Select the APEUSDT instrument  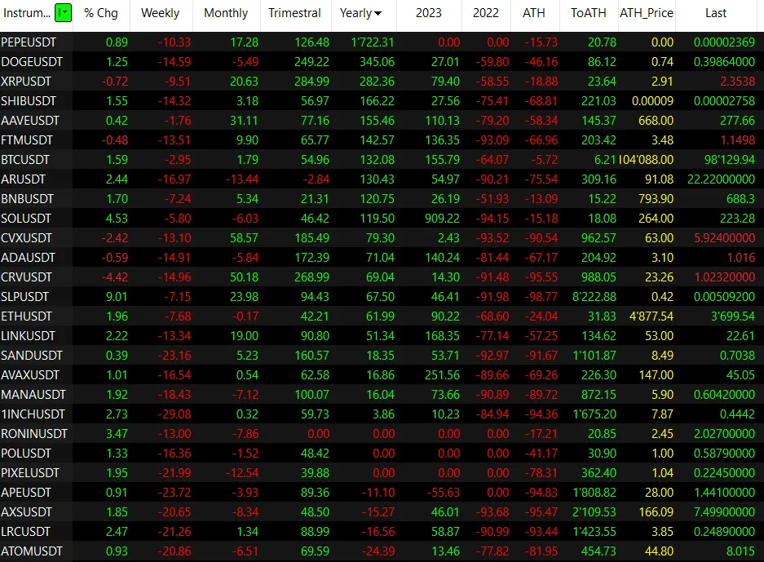26,493
